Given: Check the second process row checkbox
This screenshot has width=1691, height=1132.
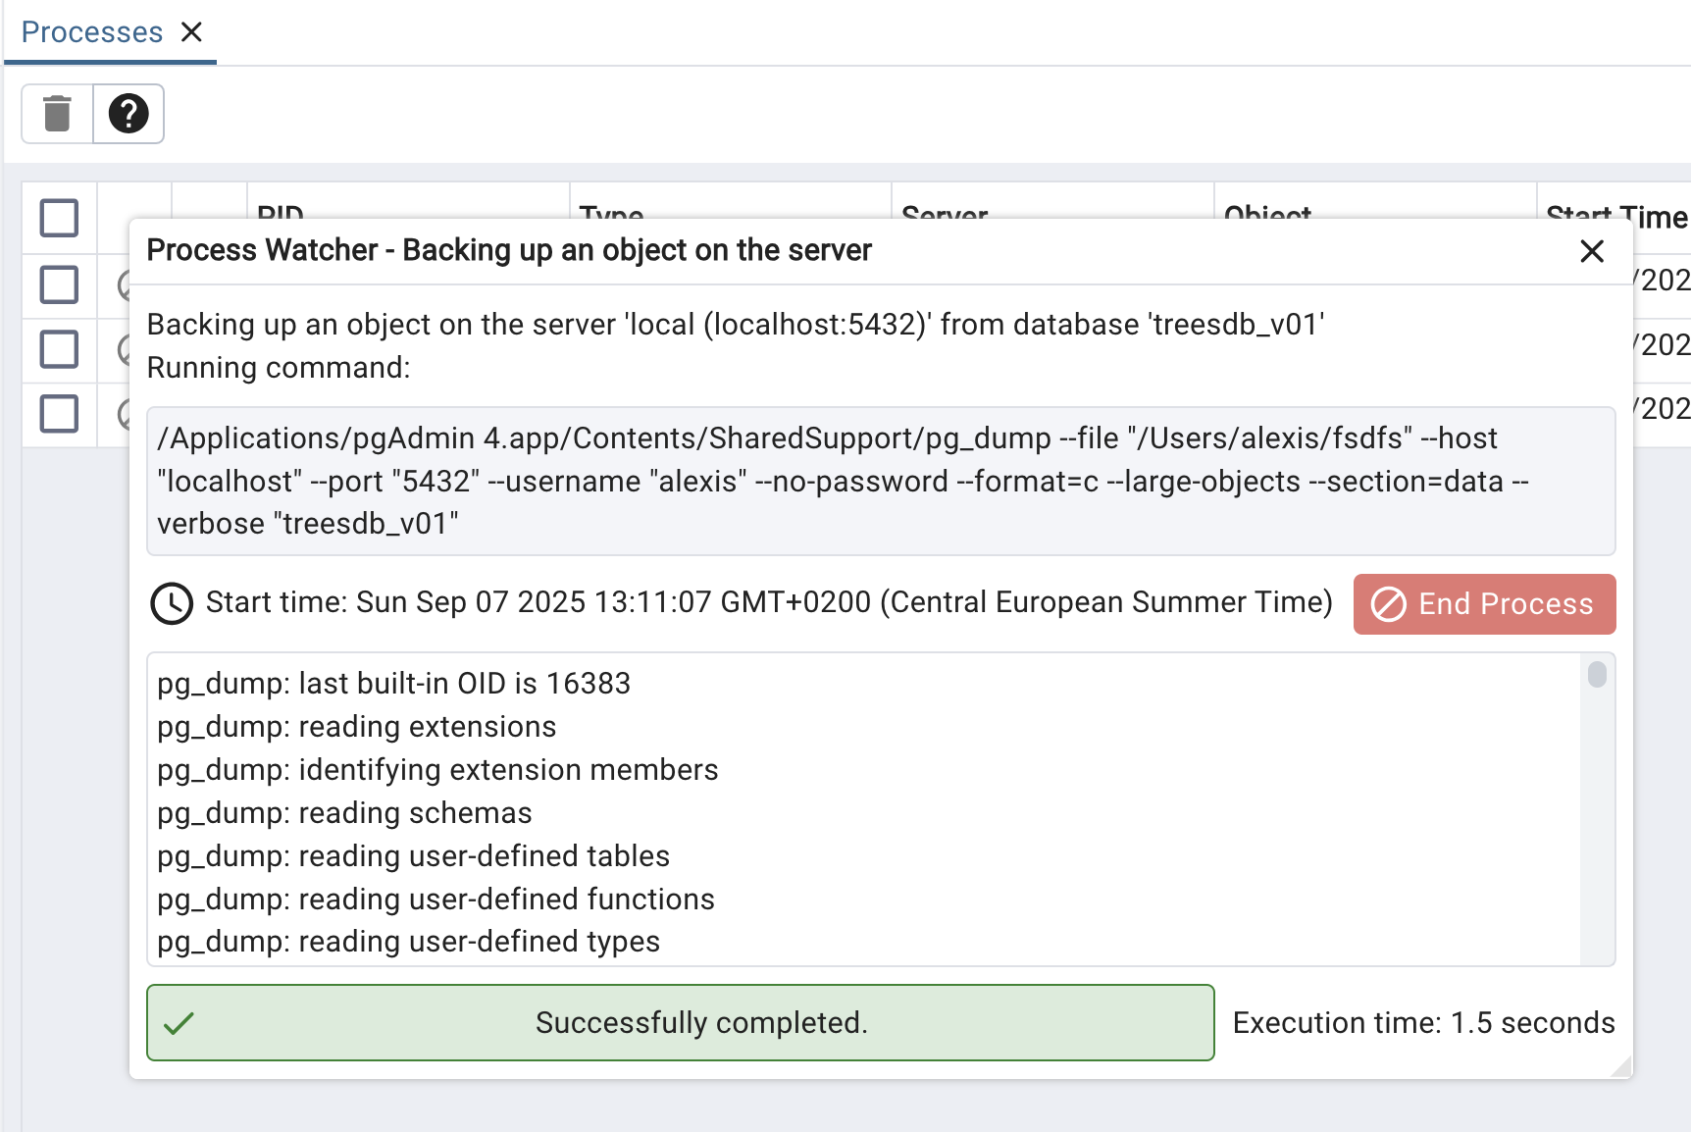Looking at the screenshot, I should [x=59, y=349].
